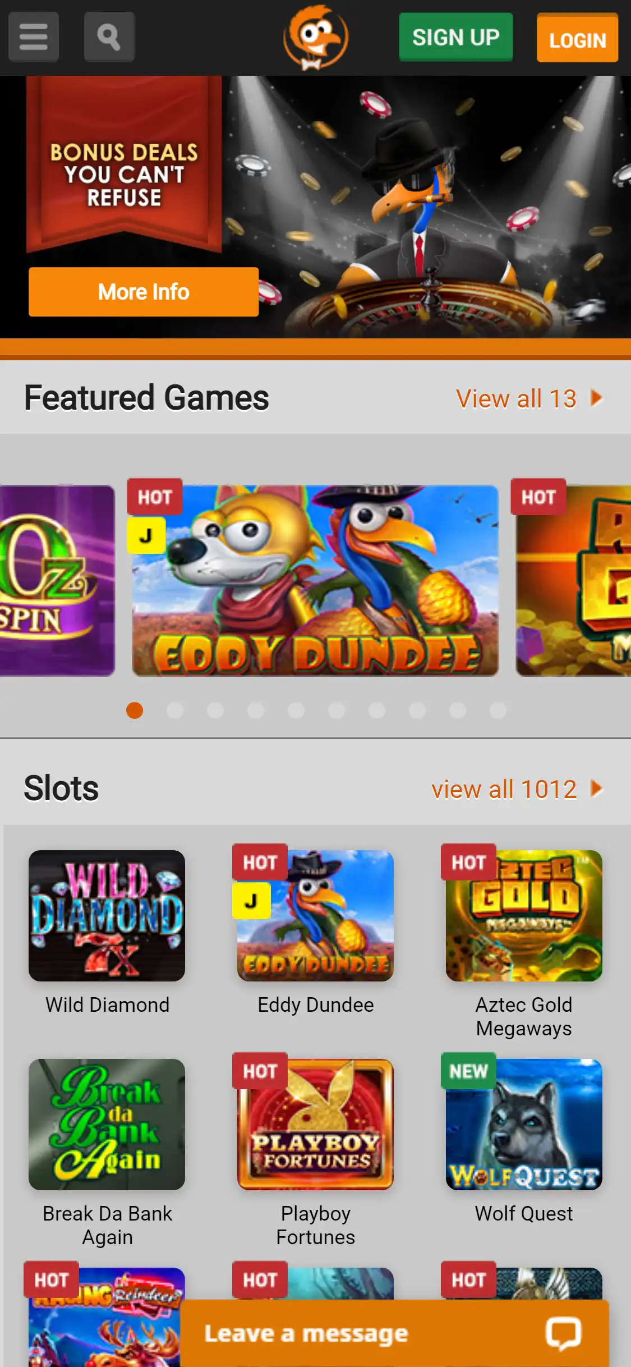This screenshot has height=1367, width=631.
Task: Open View all 13 featured games
Action: point(516,398)
